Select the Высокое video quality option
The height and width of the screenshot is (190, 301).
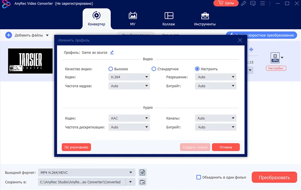[x=111, y=69]
